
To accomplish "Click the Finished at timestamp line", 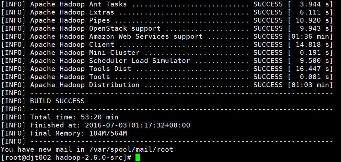I will (110, 125).
